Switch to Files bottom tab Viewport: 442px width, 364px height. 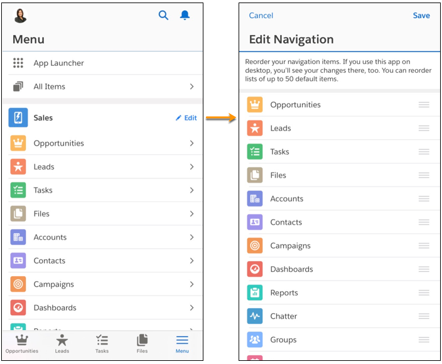pos(142,344)
